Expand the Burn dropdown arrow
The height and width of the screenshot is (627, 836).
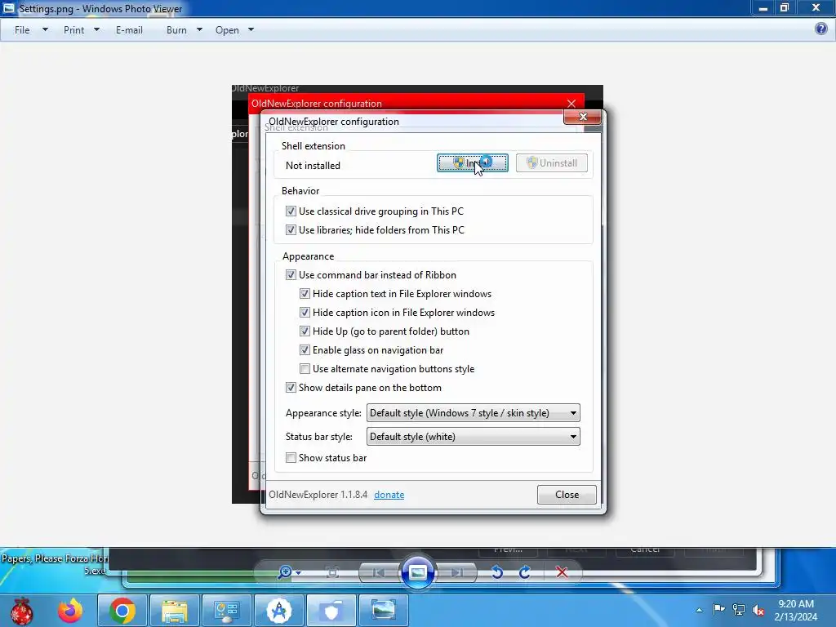coord(199,30)
